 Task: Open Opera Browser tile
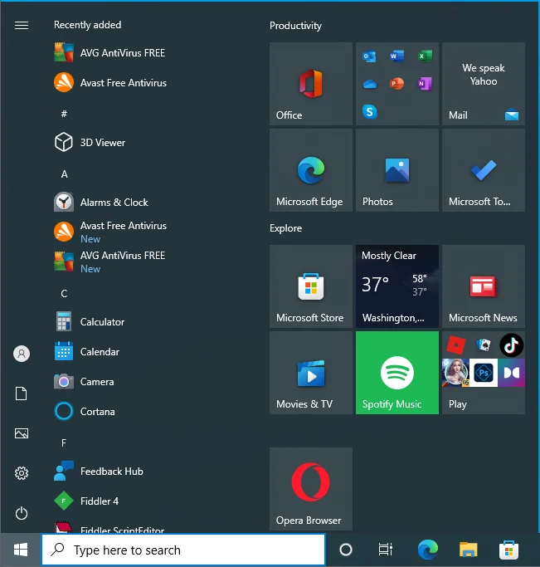[x=310, y=489]
